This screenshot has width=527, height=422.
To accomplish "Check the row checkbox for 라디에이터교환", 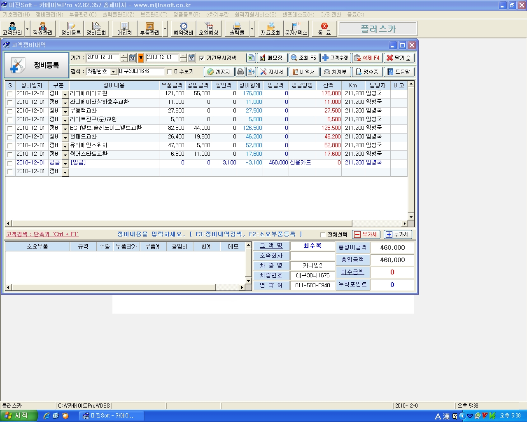I will click(x=10, y=94).
